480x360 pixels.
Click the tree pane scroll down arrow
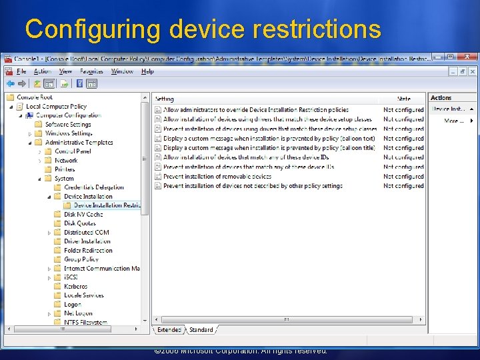[x=145, y=321]
